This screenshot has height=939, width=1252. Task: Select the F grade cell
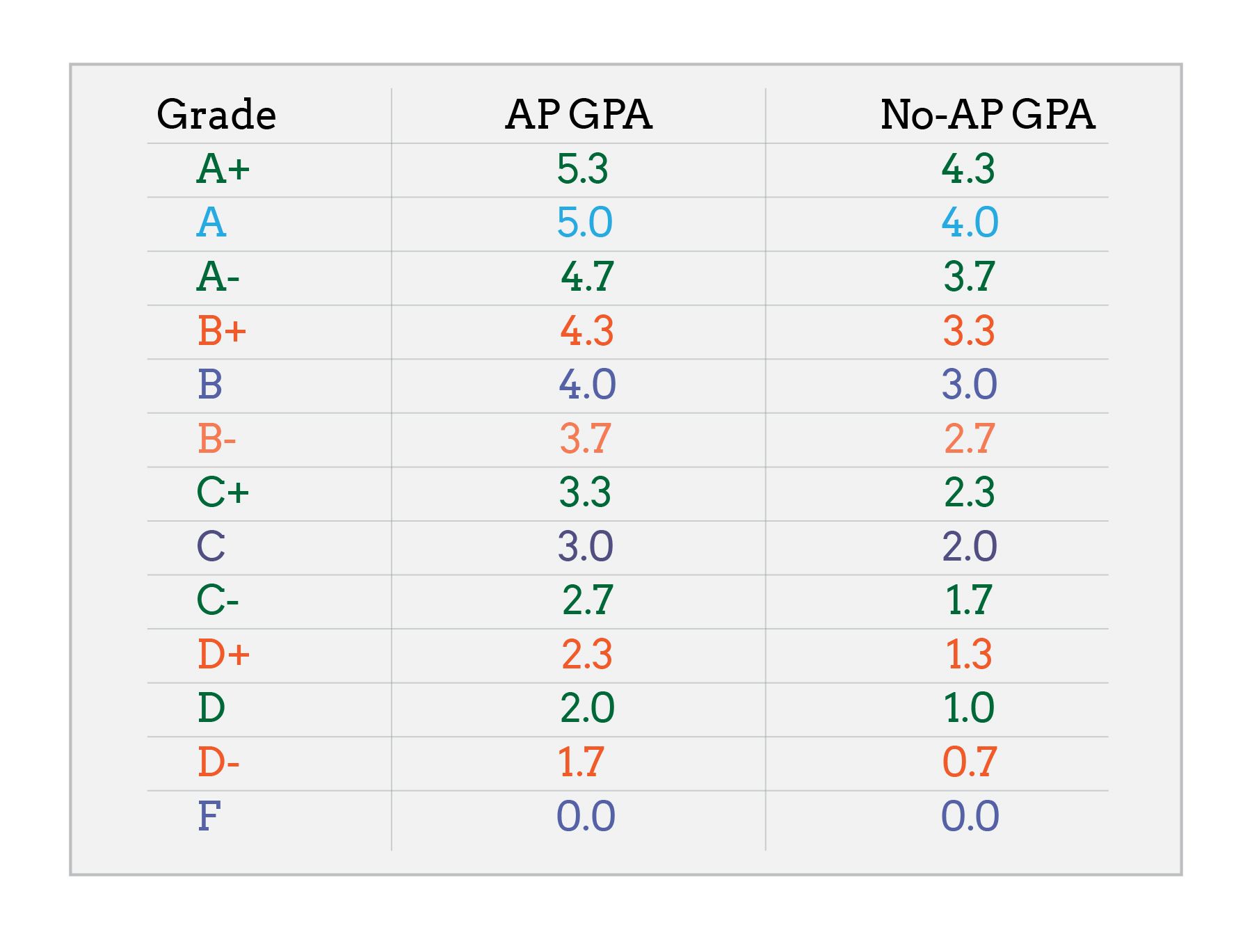tap(209, 817)
